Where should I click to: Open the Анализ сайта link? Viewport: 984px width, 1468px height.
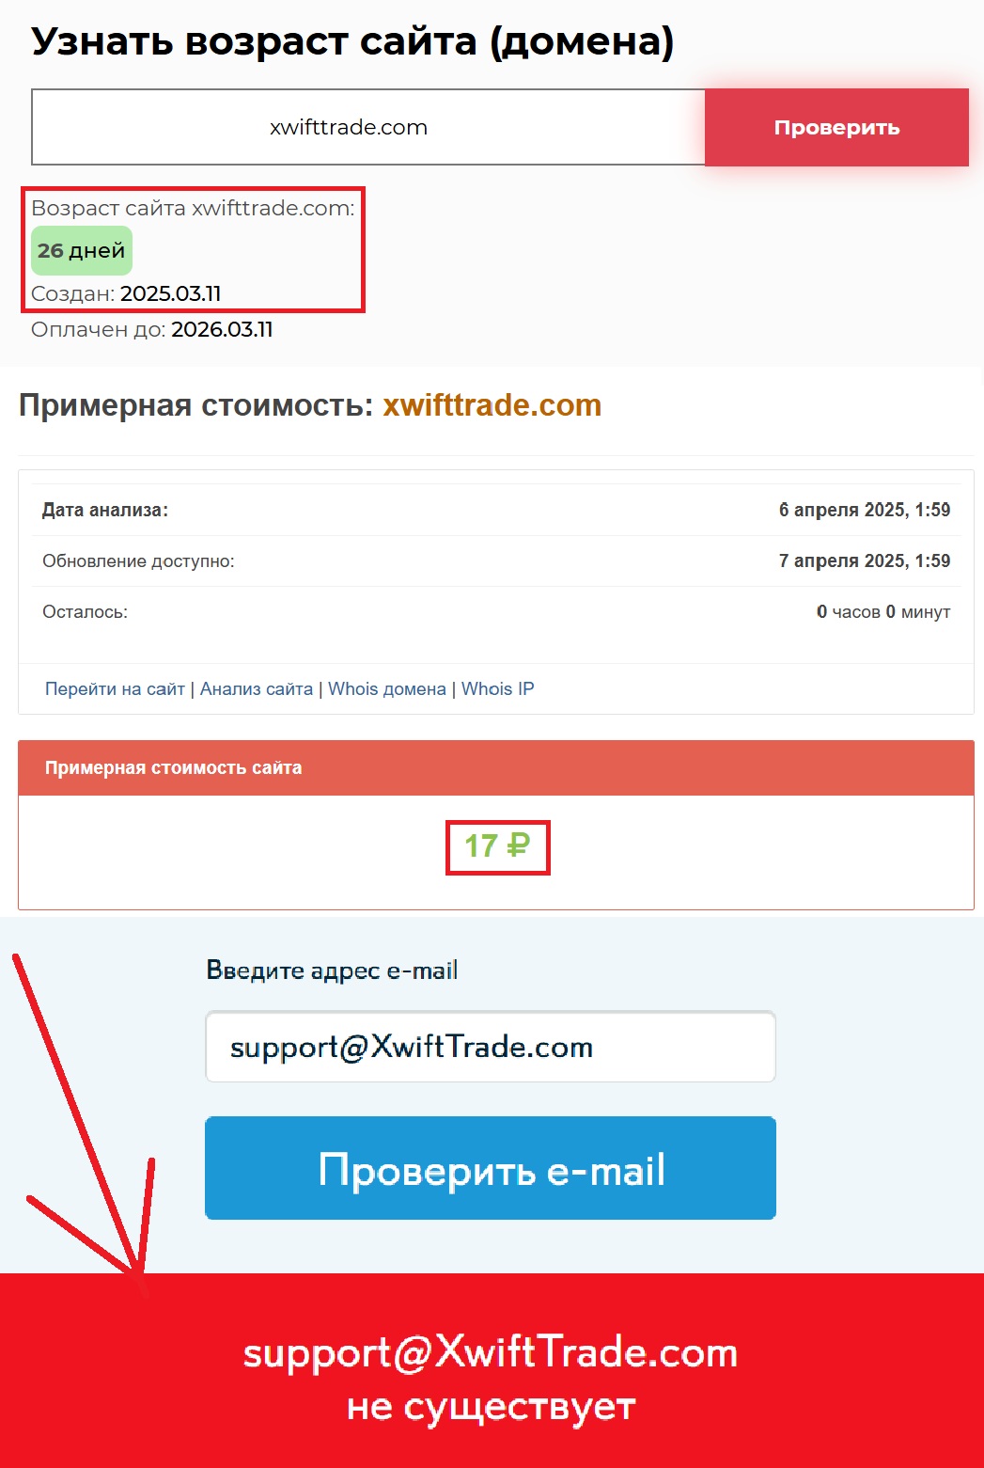pyautogui.click(x=257, y=688)
